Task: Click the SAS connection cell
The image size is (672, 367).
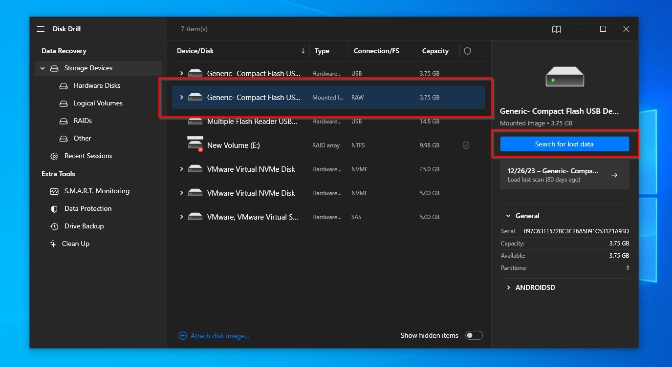Action: coord(356,217)
